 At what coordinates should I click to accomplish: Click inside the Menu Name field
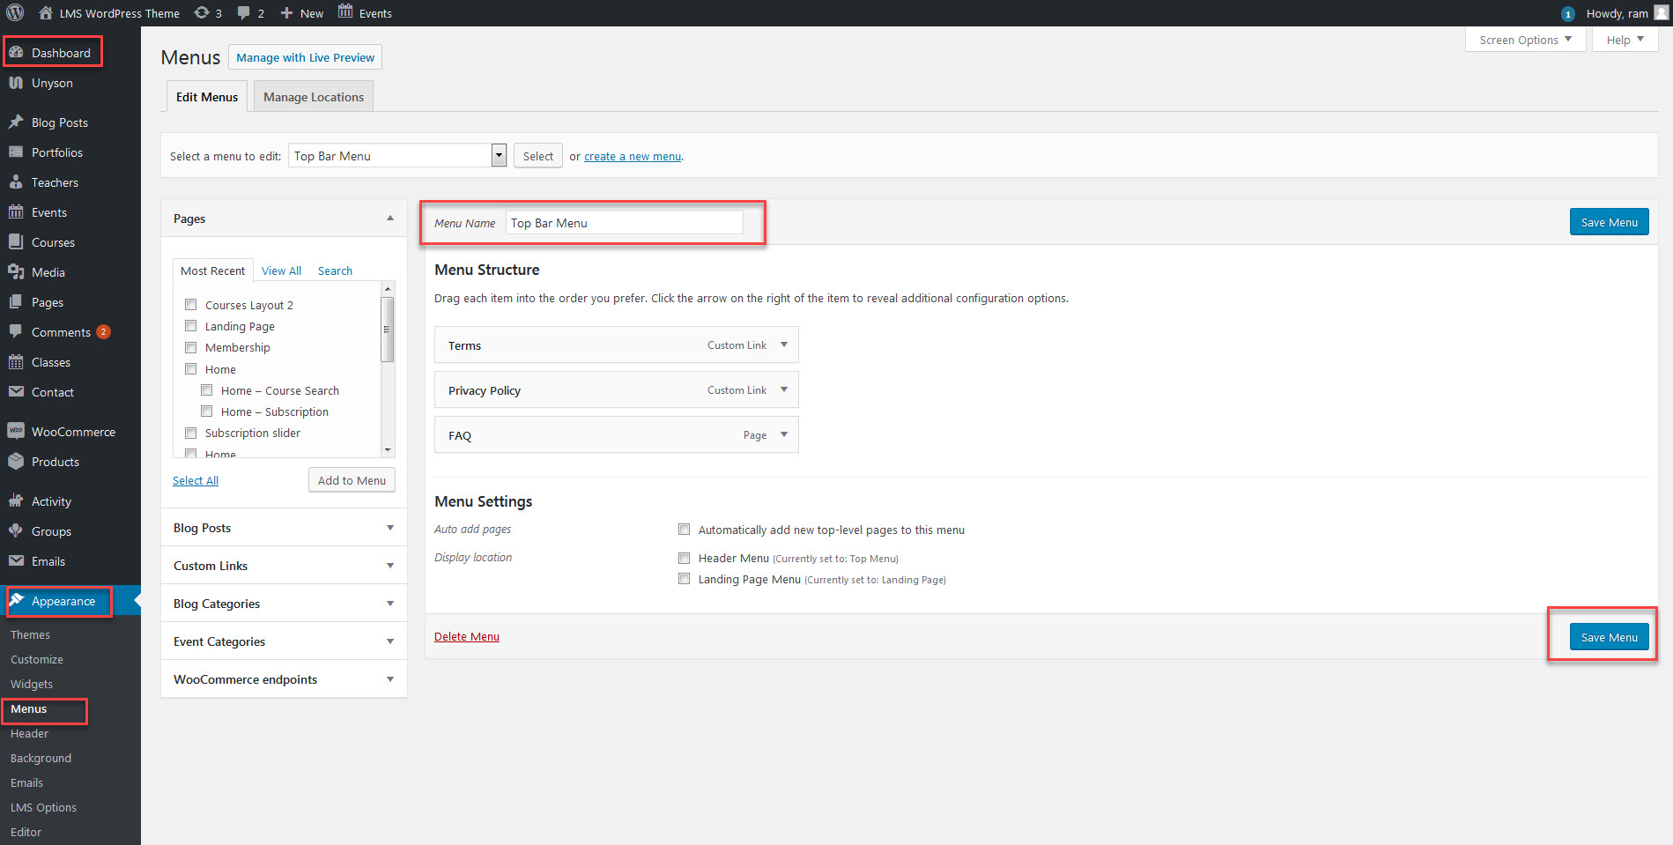[x=625, y=222]
